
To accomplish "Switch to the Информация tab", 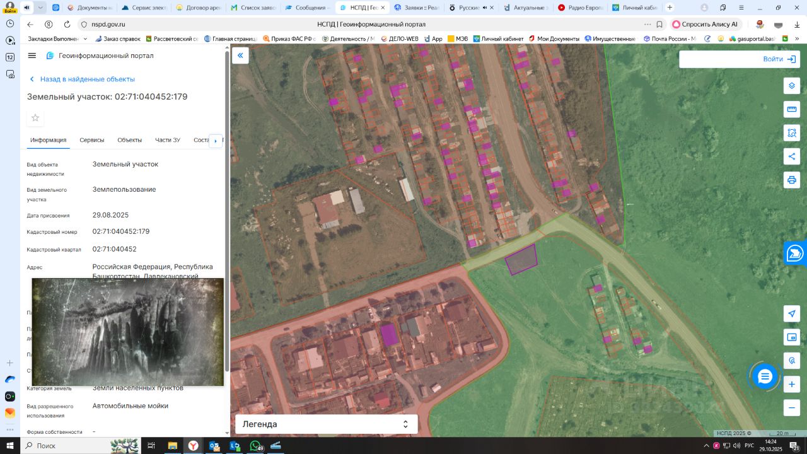I will (49, 140).
